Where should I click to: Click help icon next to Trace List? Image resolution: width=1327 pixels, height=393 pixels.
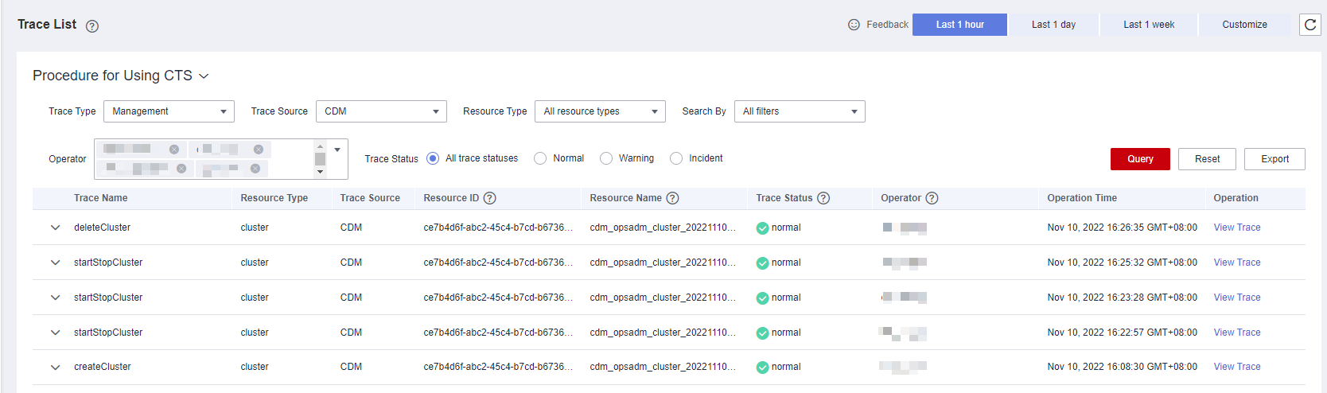point(92,26)
